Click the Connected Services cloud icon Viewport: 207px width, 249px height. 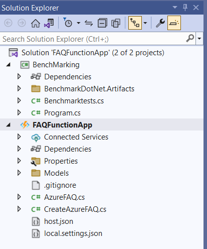point(36,138)
